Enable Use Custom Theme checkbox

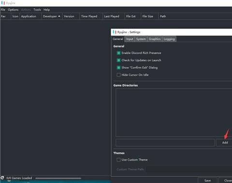coord(118,160)
